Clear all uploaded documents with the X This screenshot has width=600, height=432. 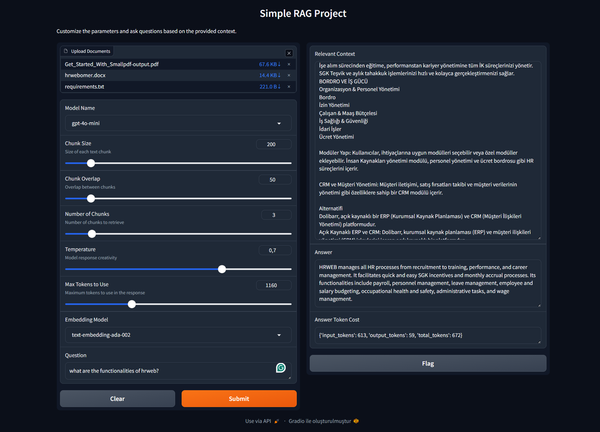coord(289,53)
